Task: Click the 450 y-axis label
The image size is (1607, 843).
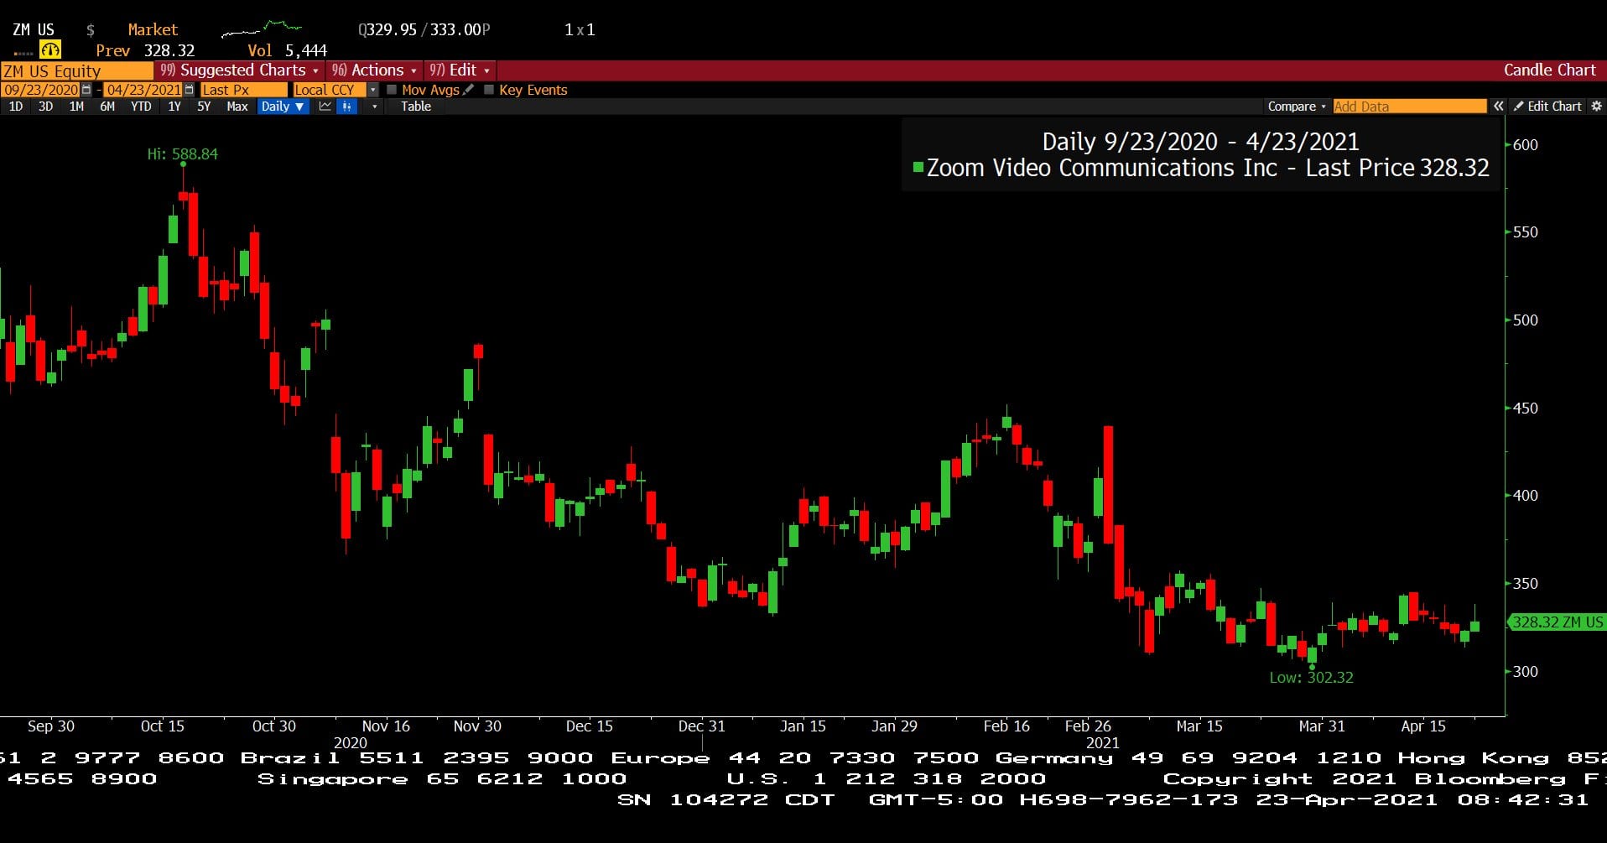Action: [x=1525, y=408]
